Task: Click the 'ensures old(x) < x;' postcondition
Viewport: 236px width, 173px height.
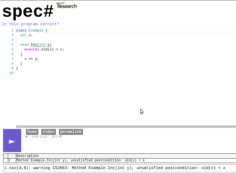Action: point(44,49)
